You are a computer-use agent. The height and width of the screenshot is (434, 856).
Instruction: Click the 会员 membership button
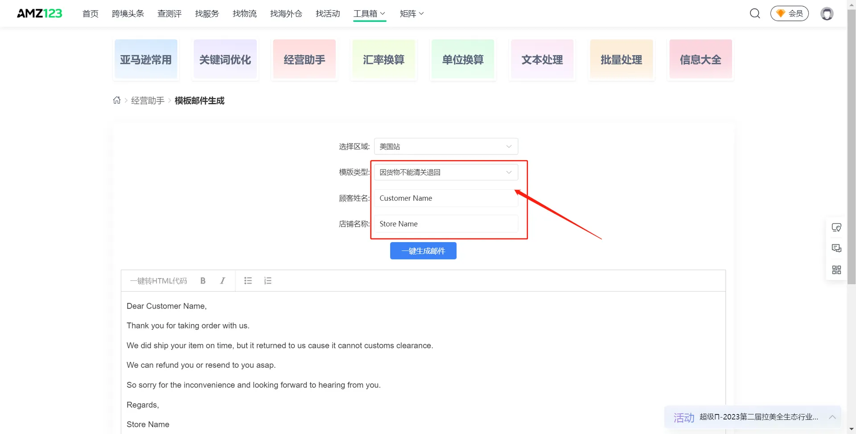coord(790,13)
